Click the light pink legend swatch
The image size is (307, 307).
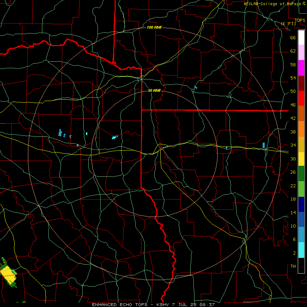point(301,53)
